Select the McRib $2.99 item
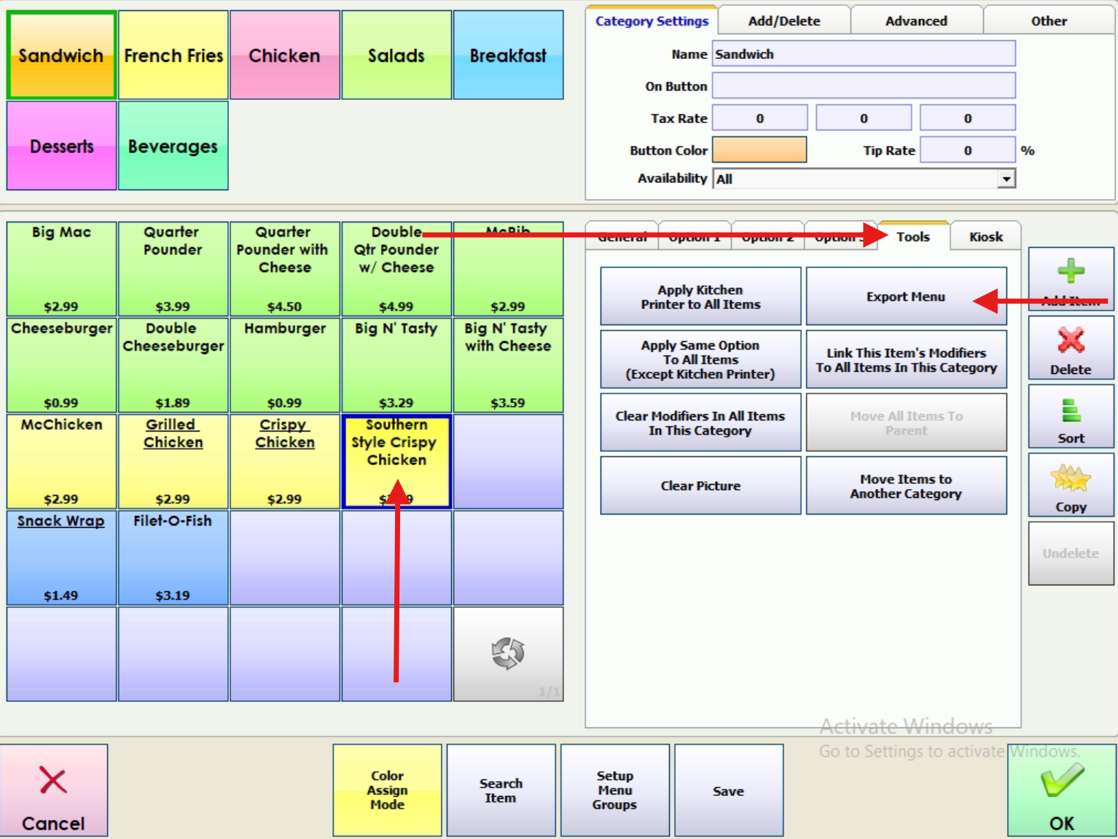The height and width of the screenshot is (839, 1118). [x=508, y=269]
